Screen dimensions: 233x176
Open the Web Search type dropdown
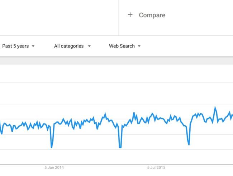[x=122, y=46]
